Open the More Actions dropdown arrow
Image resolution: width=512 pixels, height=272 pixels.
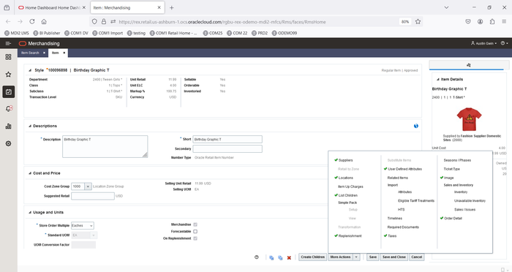pos(356,257)
